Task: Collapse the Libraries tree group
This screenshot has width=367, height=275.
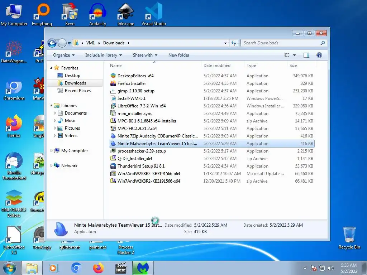Action: (51, 106)
